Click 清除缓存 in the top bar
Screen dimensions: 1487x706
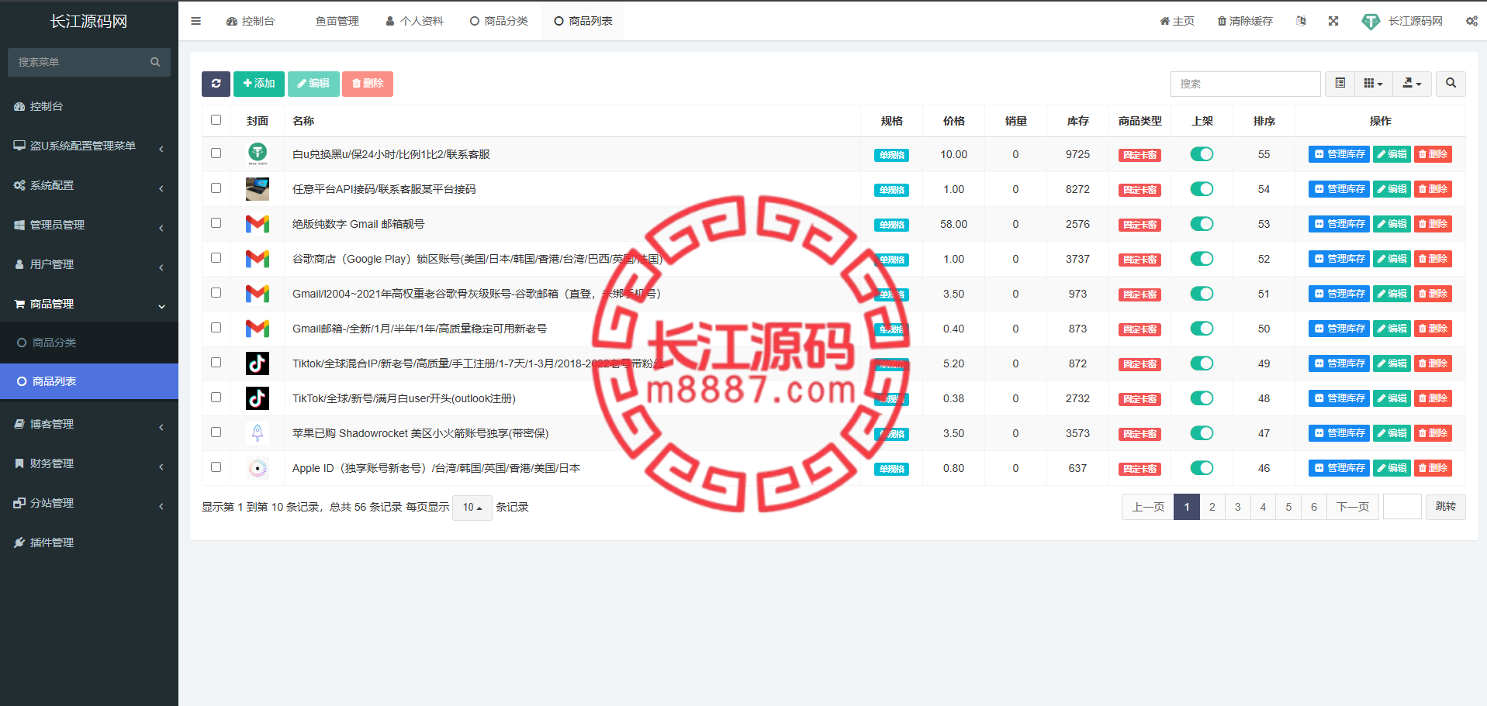click(1245, 21)
